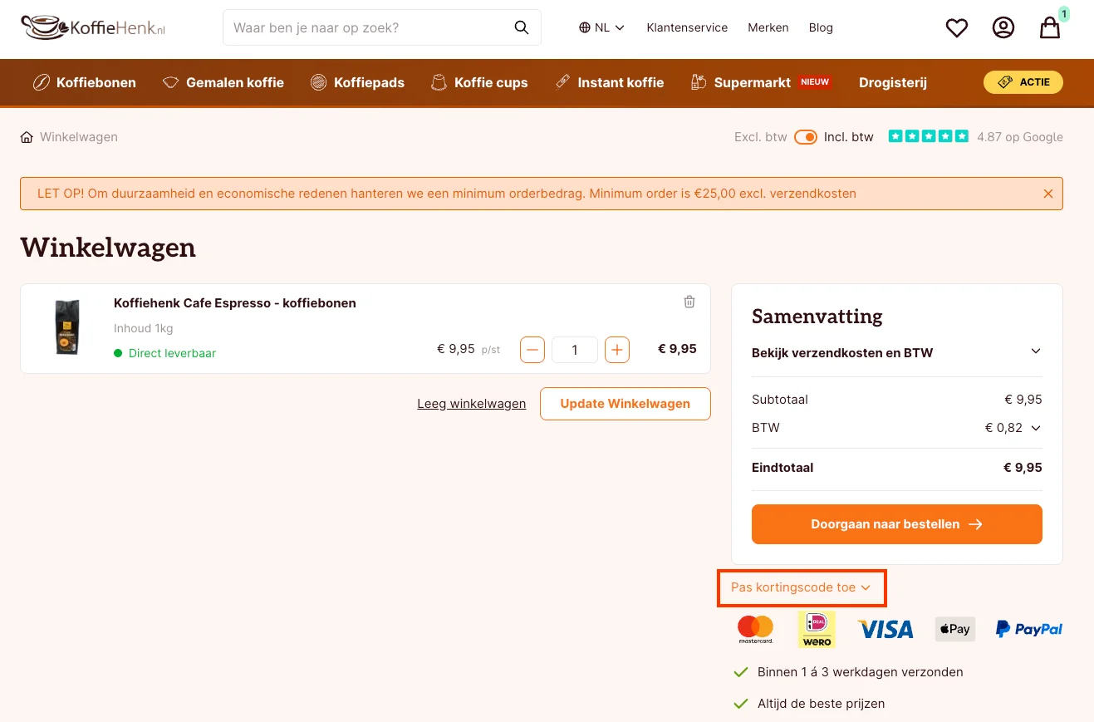Viewport: 1094px width, 722px height.
Task: Click the search magnifier icon
Action: tap(522, 27)
